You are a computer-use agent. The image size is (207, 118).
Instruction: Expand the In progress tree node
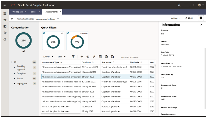pos(14,84)
